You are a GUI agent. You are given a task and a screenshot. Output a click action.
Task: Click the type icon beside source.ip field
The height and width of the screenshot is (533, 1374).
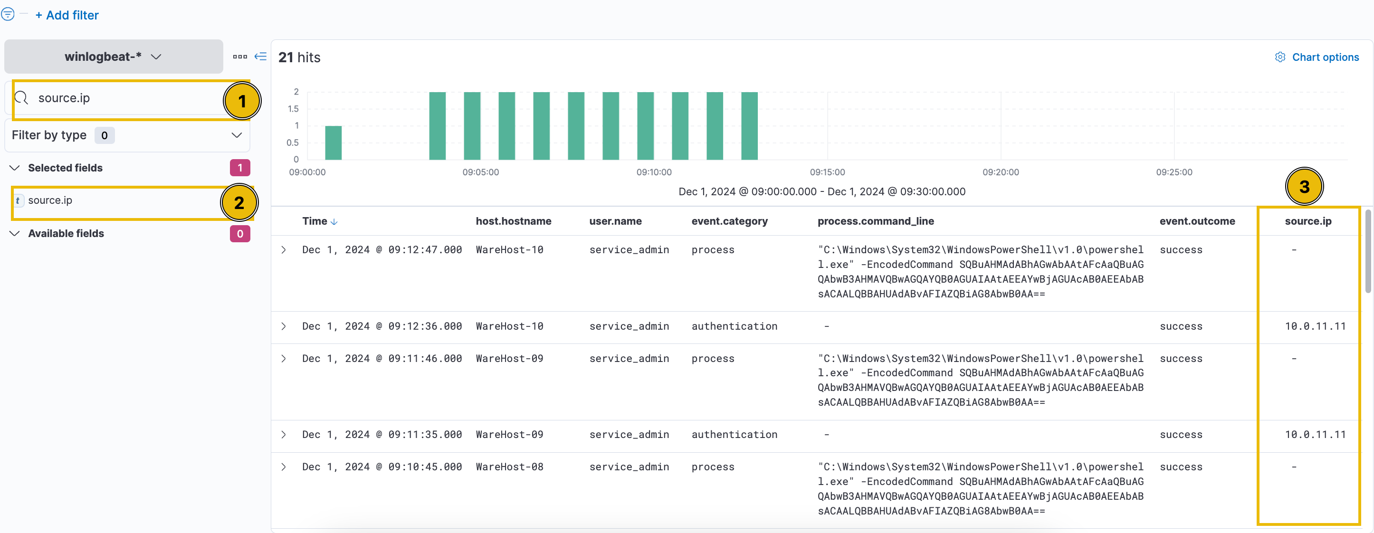tap(18, 200)
